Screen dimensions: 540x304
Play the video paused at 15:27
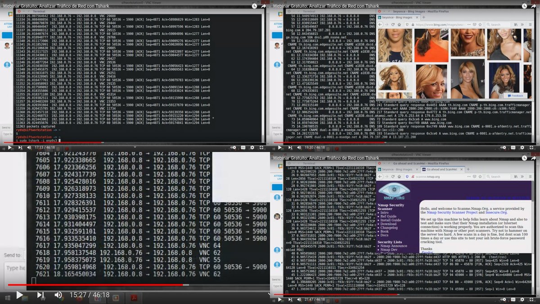pyautogui.click(x=19, y=295)
